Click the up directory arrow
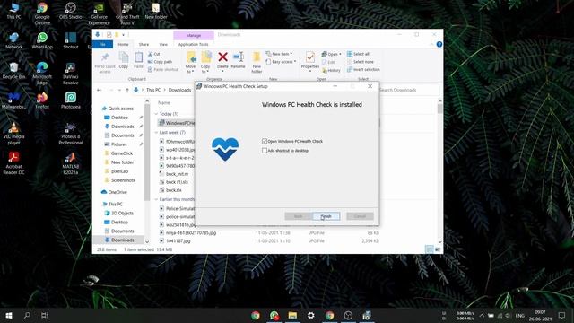This screenshot has height=323, width=574. (x=127, y=90)
